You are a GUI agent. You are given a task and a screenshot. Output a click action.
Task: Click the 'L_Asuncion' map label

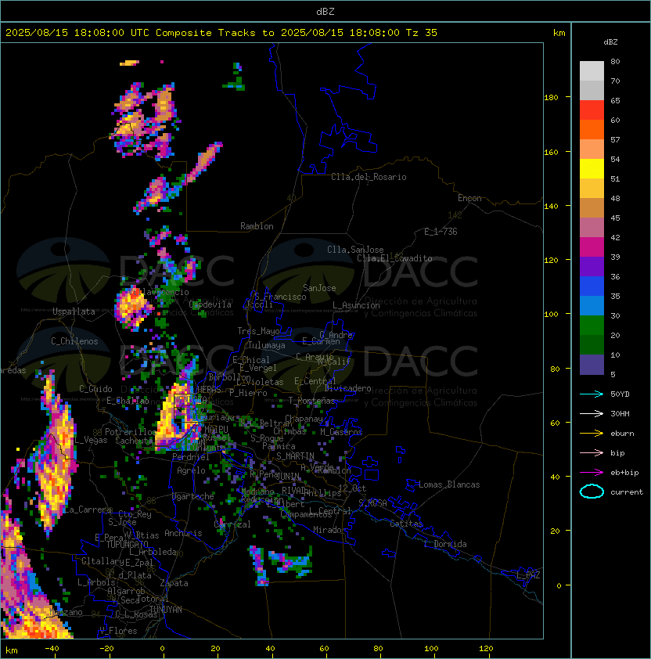[x=356, y=305]
